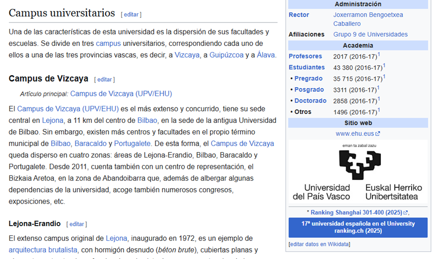Click the Pregrado infobox label
The width and height of the screenshot is (441, 259).
click(x=308, y=78)
